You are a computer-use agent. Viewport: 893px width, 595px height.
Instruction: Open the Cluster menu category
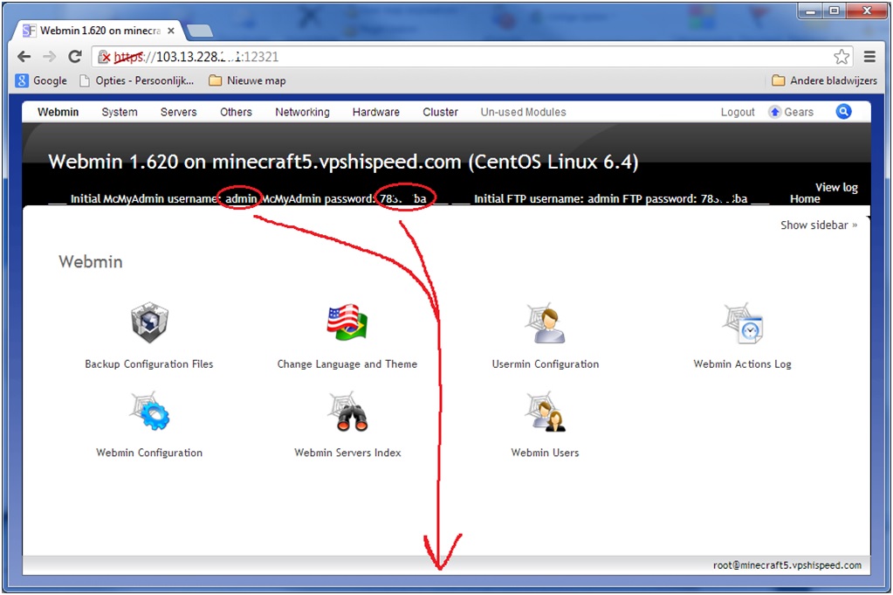[x=440, y=113]
